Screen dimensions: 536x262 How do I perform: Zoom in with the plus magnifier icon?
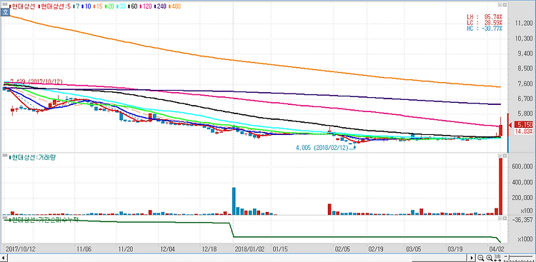click(x=489, y=258)
